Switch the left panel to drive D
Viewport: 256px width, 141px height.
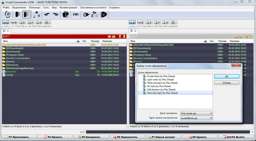tap(14, 22)
